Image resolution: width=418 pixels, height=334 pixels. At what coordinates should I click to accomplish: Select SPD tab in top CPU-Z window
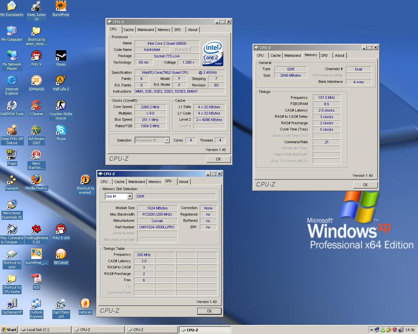click(x=177, y=30)
